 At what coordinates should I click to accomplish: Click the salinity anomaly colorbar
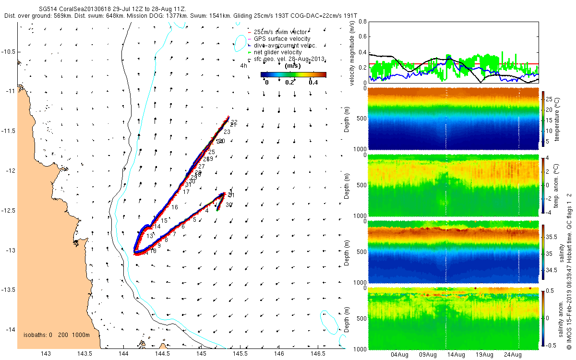click(x=543, y=318)
